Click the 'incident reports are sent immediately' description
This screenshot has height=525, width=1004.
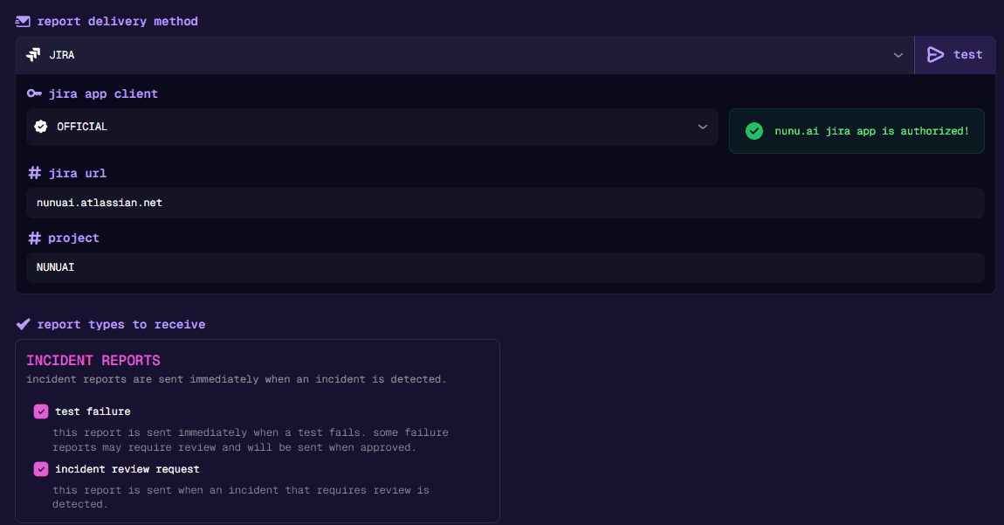tap(237, 379)
